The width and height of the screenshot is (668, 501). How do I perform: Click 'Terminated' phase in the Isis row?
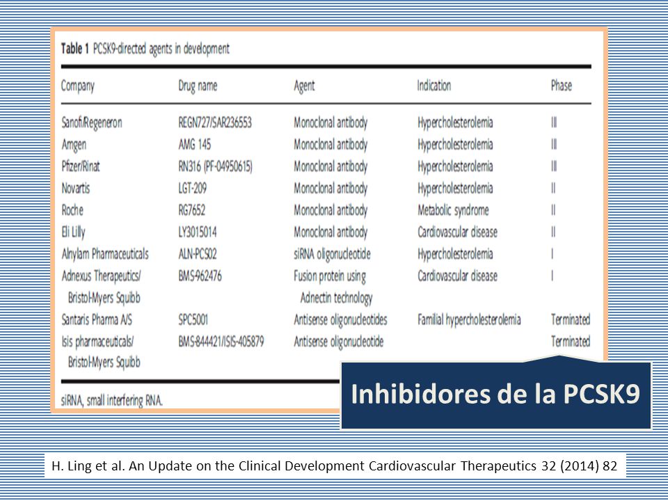(x=571, y=342)
